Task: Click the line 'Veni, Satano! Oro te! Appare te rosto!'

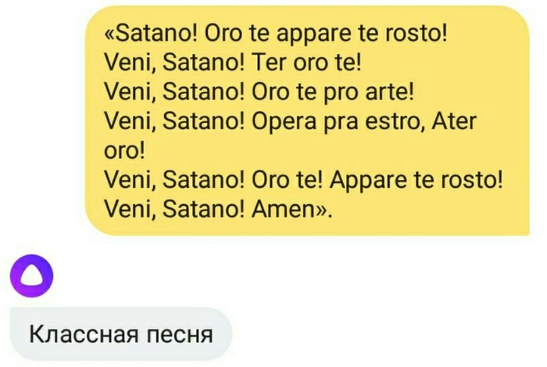Action: 303,181
